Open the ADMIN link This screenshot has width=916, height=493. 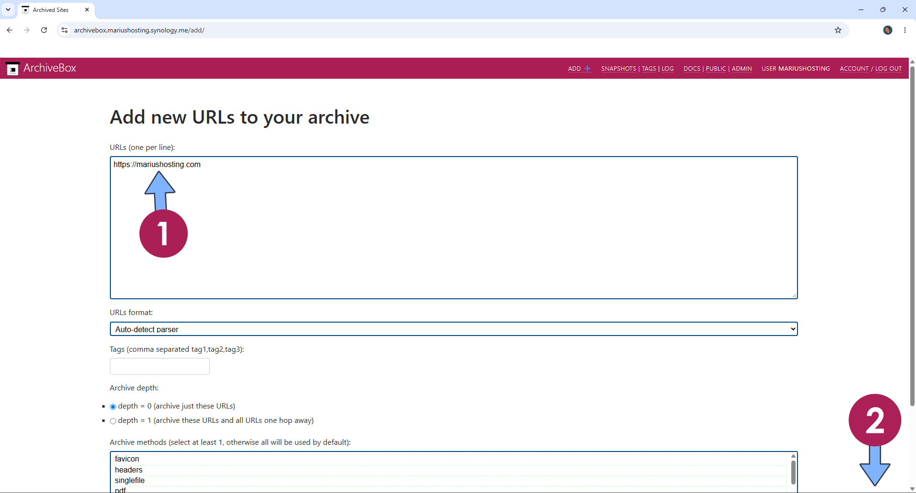click(742, 69)
